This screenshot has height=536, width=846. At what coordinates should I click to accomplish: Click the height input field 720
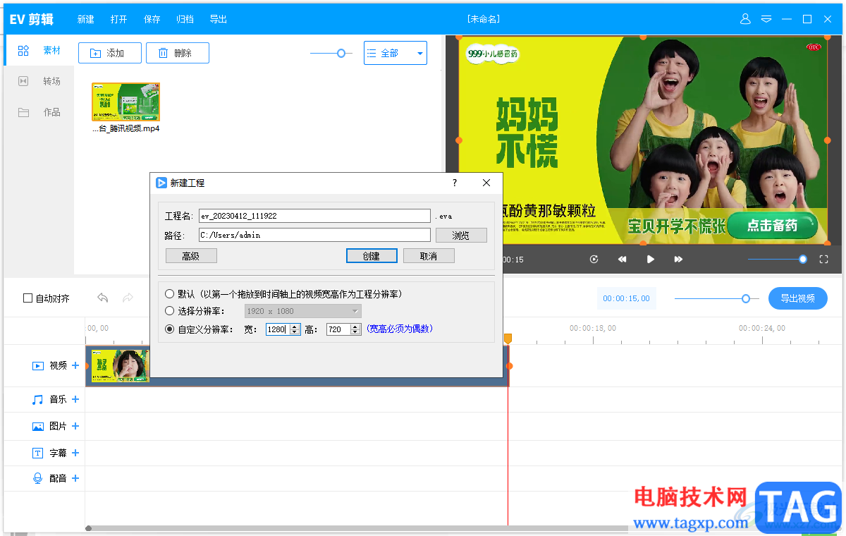pos(338,329)
